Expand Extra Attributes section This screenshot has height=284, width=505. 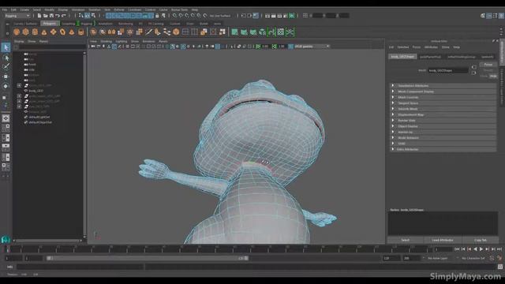(x=443, y=149)
